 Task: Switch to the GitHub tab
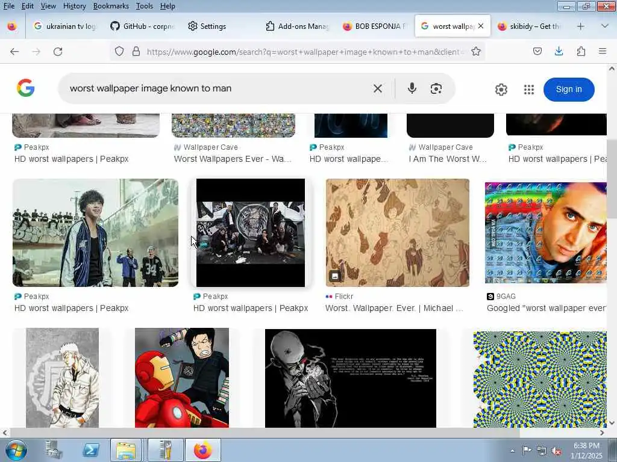(x=142, y=26)
